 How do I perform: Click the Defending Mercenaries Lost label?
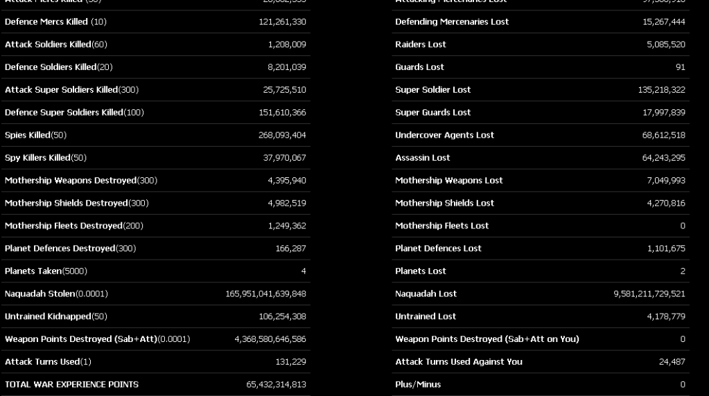(452, 21)
